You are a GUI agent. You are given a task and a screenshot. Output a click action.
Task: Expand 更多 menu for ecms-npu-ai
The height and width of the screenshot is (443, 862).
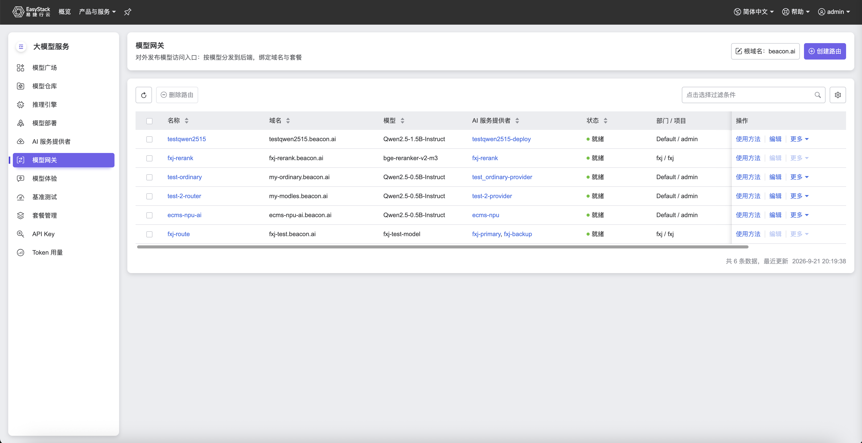pyautogui.click(x=799, y=215)
